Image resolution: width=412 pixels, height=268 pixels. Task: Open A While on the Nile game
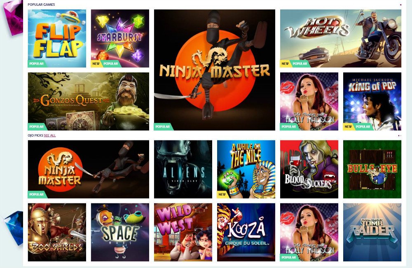tap(246, 169)
